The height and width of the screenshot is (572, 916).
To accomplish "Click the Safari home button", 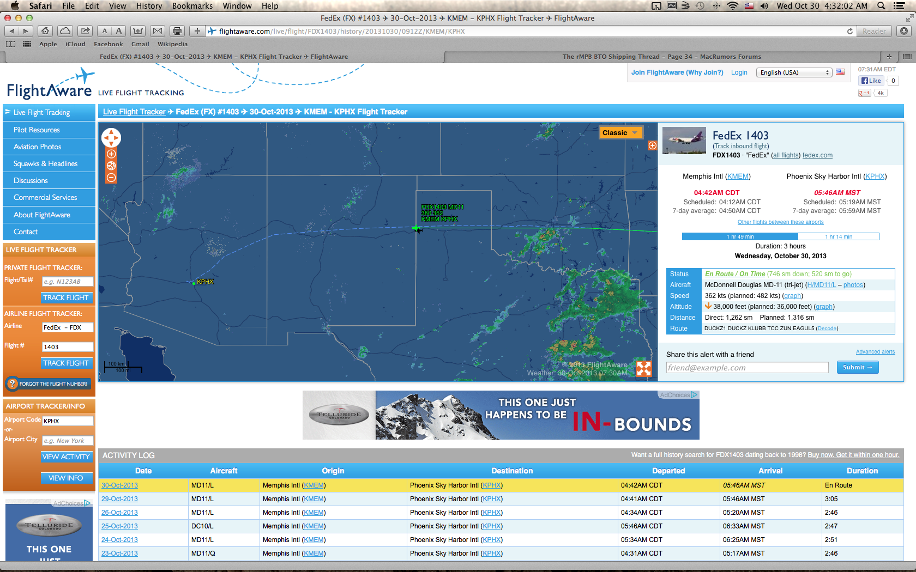I will click(x=46, y=31).
